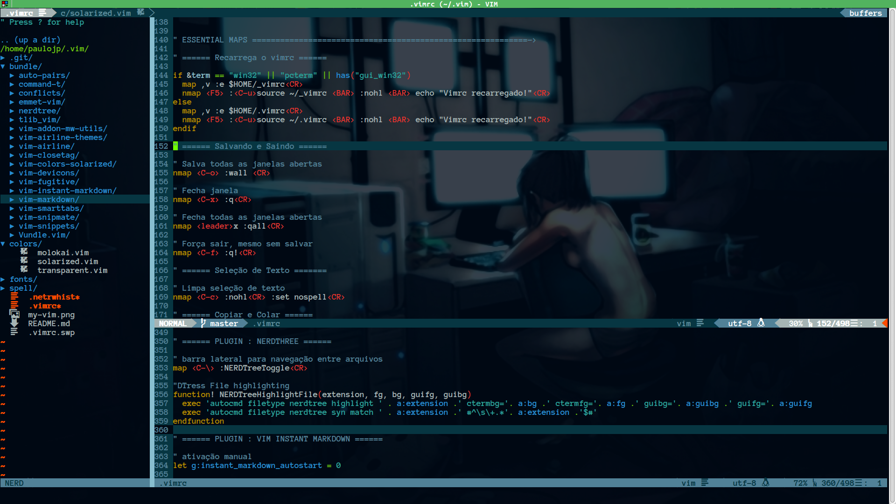The image size is (896, 504).
Task: Click the buffers label at top right
Action: tap(865, 13)
